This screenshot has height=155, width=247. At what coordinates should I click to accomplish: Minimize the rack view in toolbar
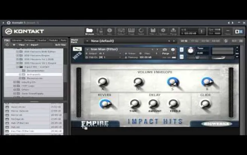(x=228, y=31)
